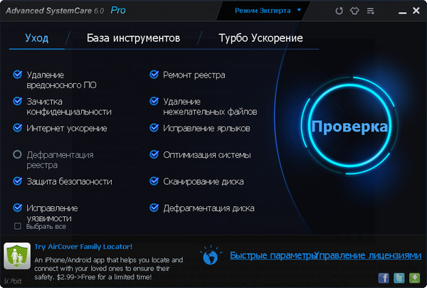Click the globe icon beside quick settings
The height and width of the screenshot is (288, 427).
(211, 255)
